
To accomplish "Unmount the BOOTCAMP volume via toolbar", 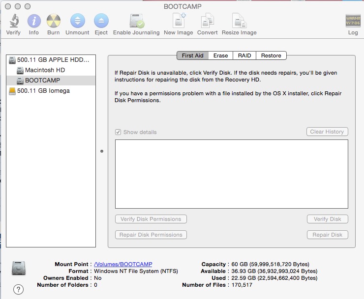I will [78, 21].
